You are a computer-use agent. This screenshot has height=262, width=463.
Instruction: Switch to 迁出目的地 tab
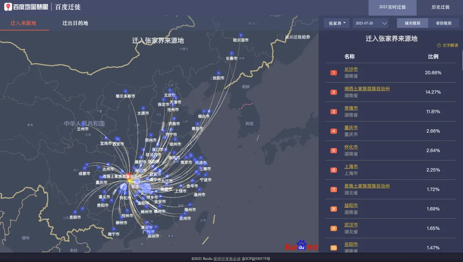pyautogui.click(x=75, y=23)
